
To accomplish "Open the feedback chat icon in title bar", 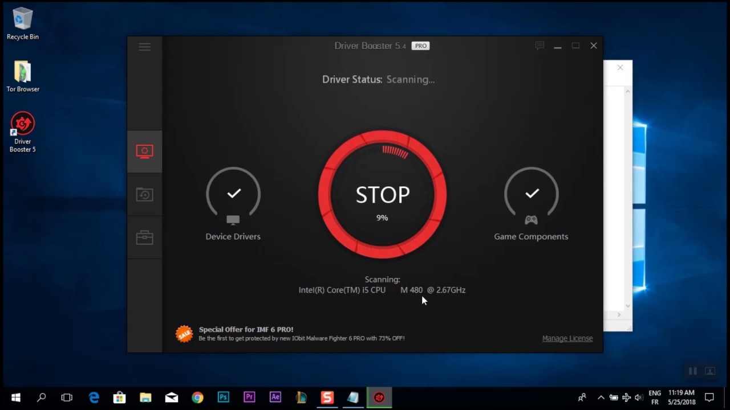I will [x=540, y=46].
